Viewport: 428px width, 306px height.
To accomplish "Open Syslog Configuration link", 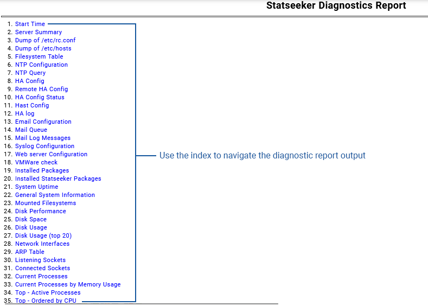I will click(x=45, y=146).
